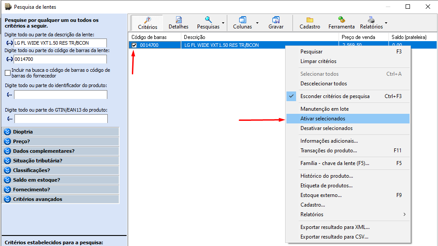
Task: Click the Pesquisas magnifier icon
Action: (208, 20)
